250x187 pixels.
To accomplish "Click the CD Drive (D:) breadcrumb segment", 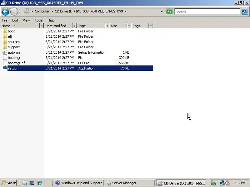I will pyautogui.click(x=89, y=11).
